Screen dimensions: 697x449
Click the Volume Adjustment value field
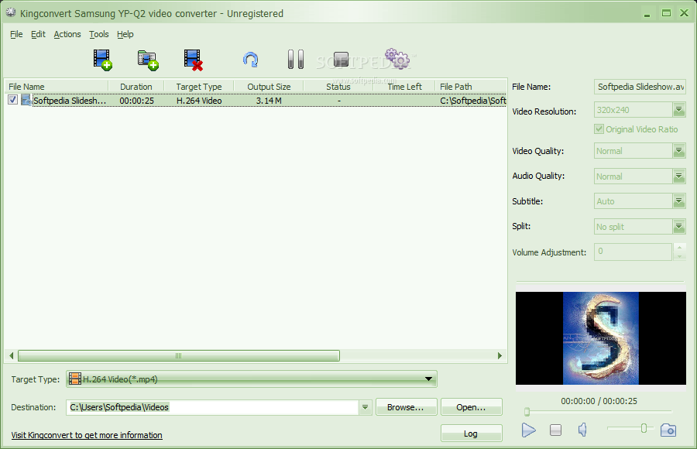(x=633, y=252)
